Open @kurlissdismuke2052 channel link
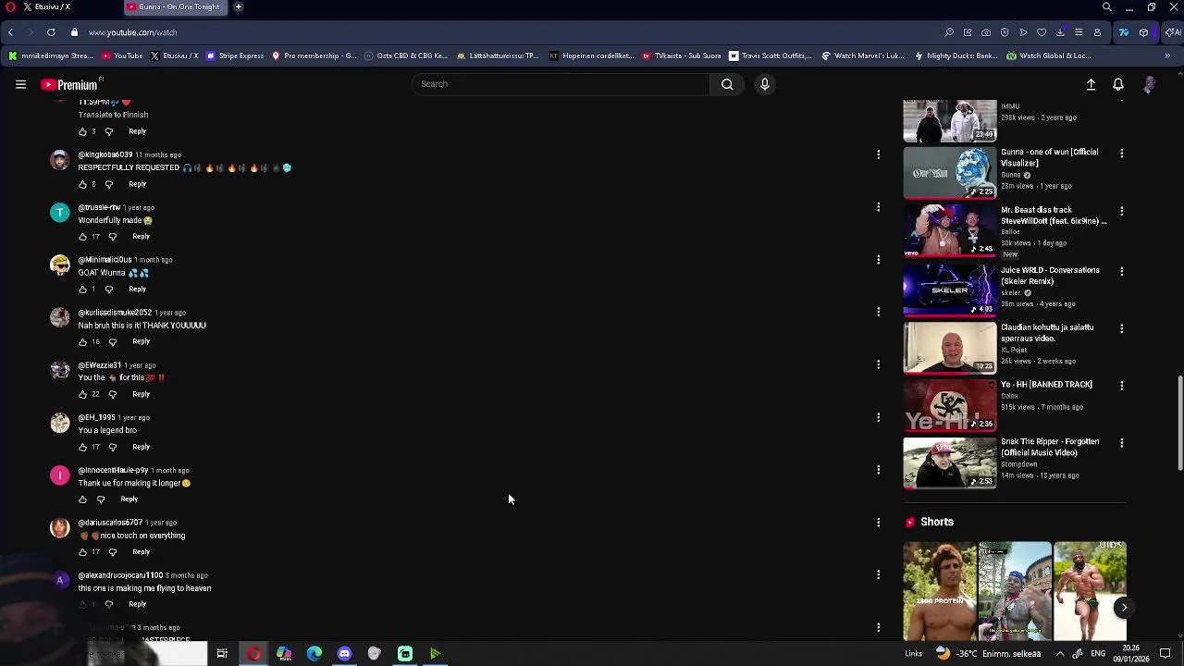 (x=115, y=313)
